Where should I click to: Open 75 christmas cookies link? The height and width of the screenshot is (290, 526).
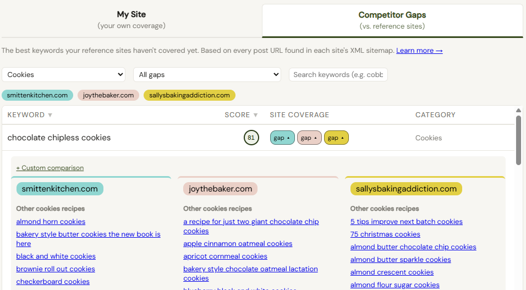[x=385, y=234]
